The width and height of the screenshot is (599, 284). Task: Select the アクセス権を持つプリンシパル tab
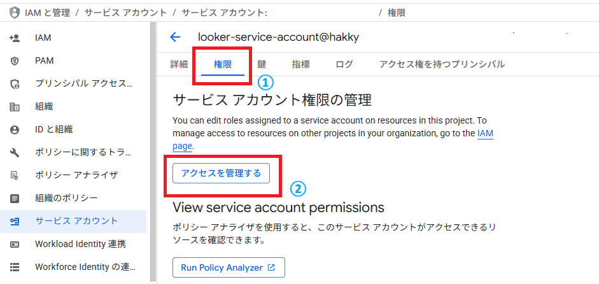coord(442,64)
